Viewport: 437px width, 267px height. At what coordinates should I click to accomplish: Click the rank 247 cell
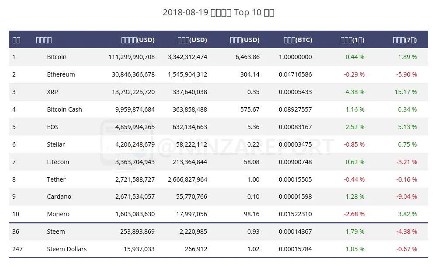click(17, 249)
